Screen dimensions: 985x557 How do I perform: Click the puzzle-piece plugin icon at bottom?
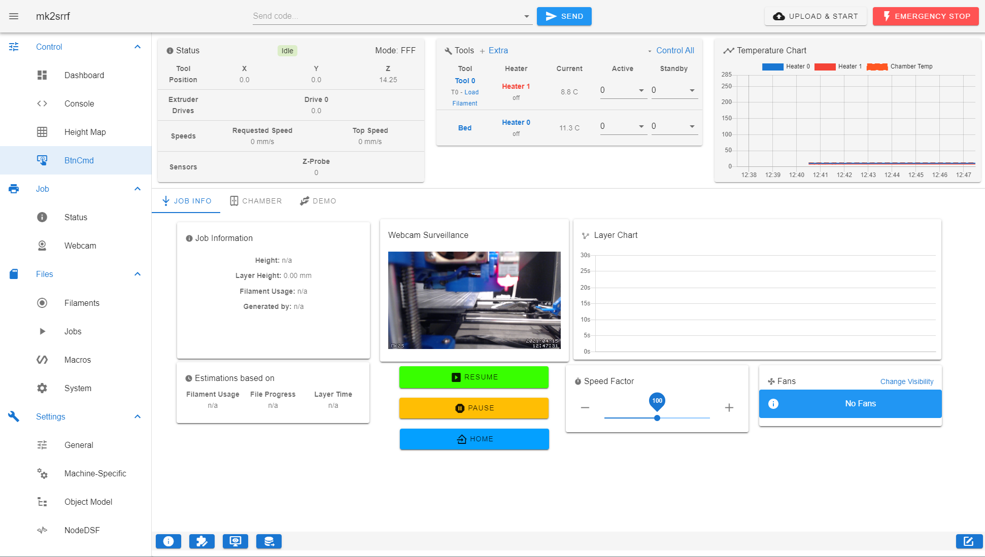tap(202, 541)
